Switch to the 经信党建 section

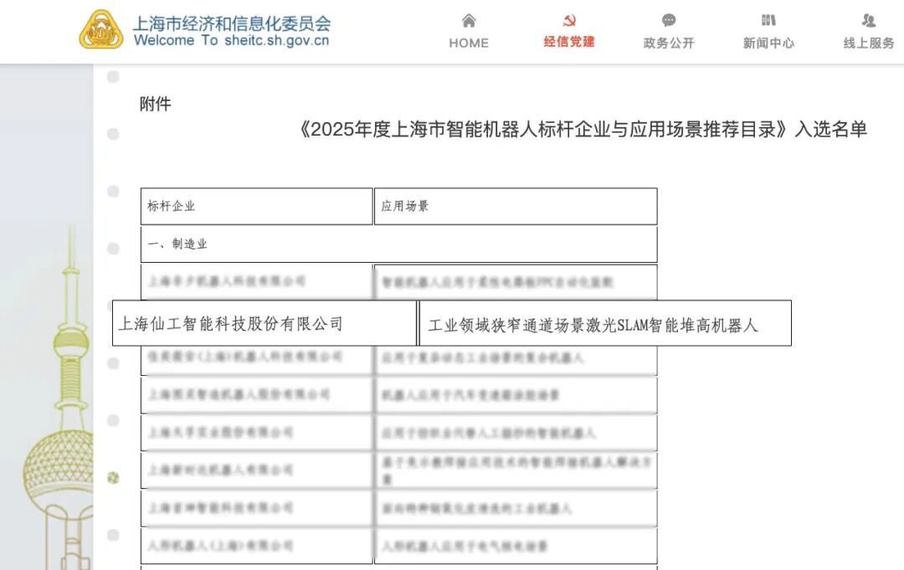coord(568,42)
